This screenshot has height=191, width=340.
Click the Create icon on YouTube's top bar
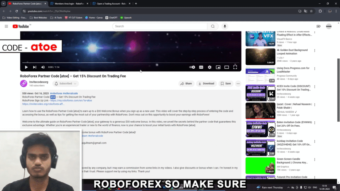(318, 26)
